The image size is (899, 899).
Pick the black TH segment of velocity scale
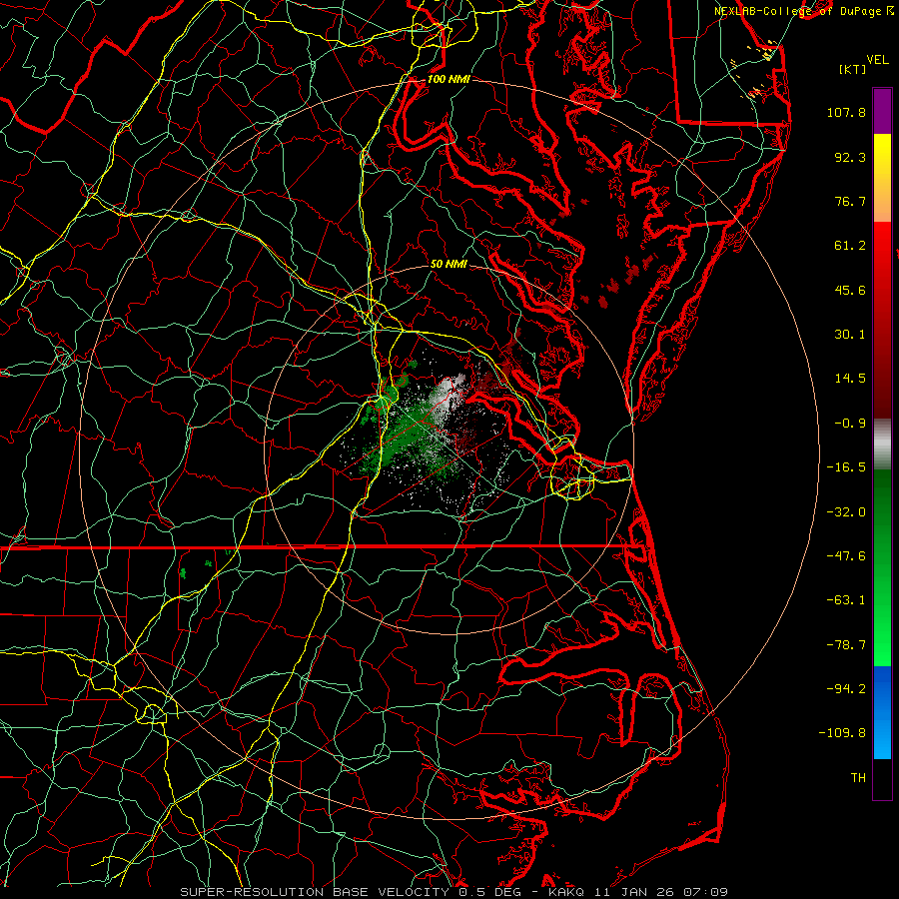click(882, 779)
